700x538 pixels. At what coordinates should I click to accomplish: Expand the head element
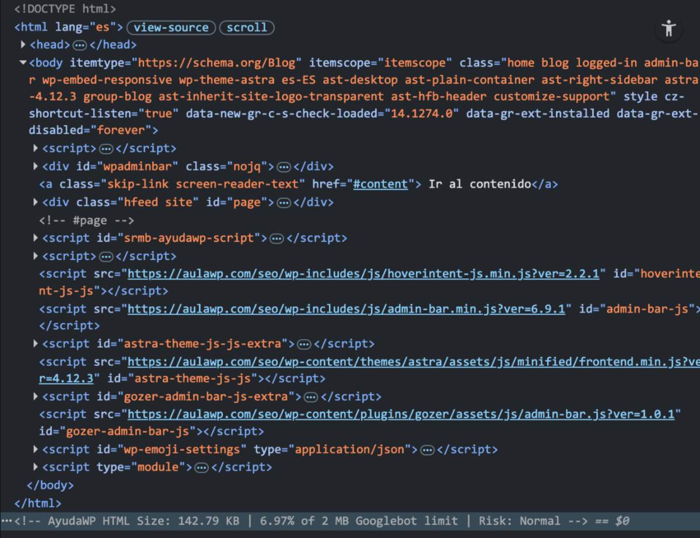[23, 44]
